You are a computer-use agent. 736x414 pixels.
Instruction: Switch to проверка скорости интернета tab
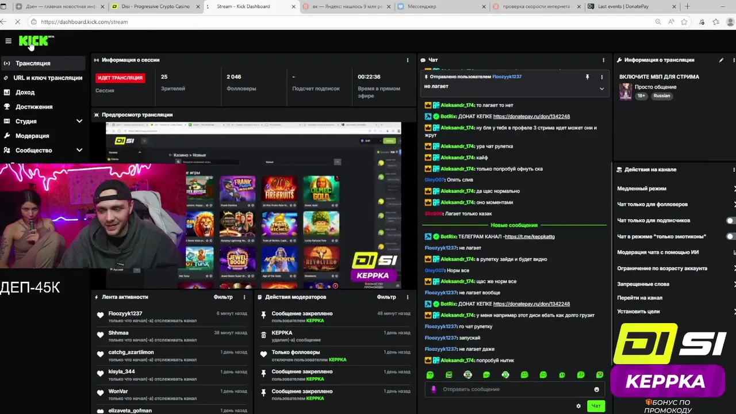coord(535,6)
